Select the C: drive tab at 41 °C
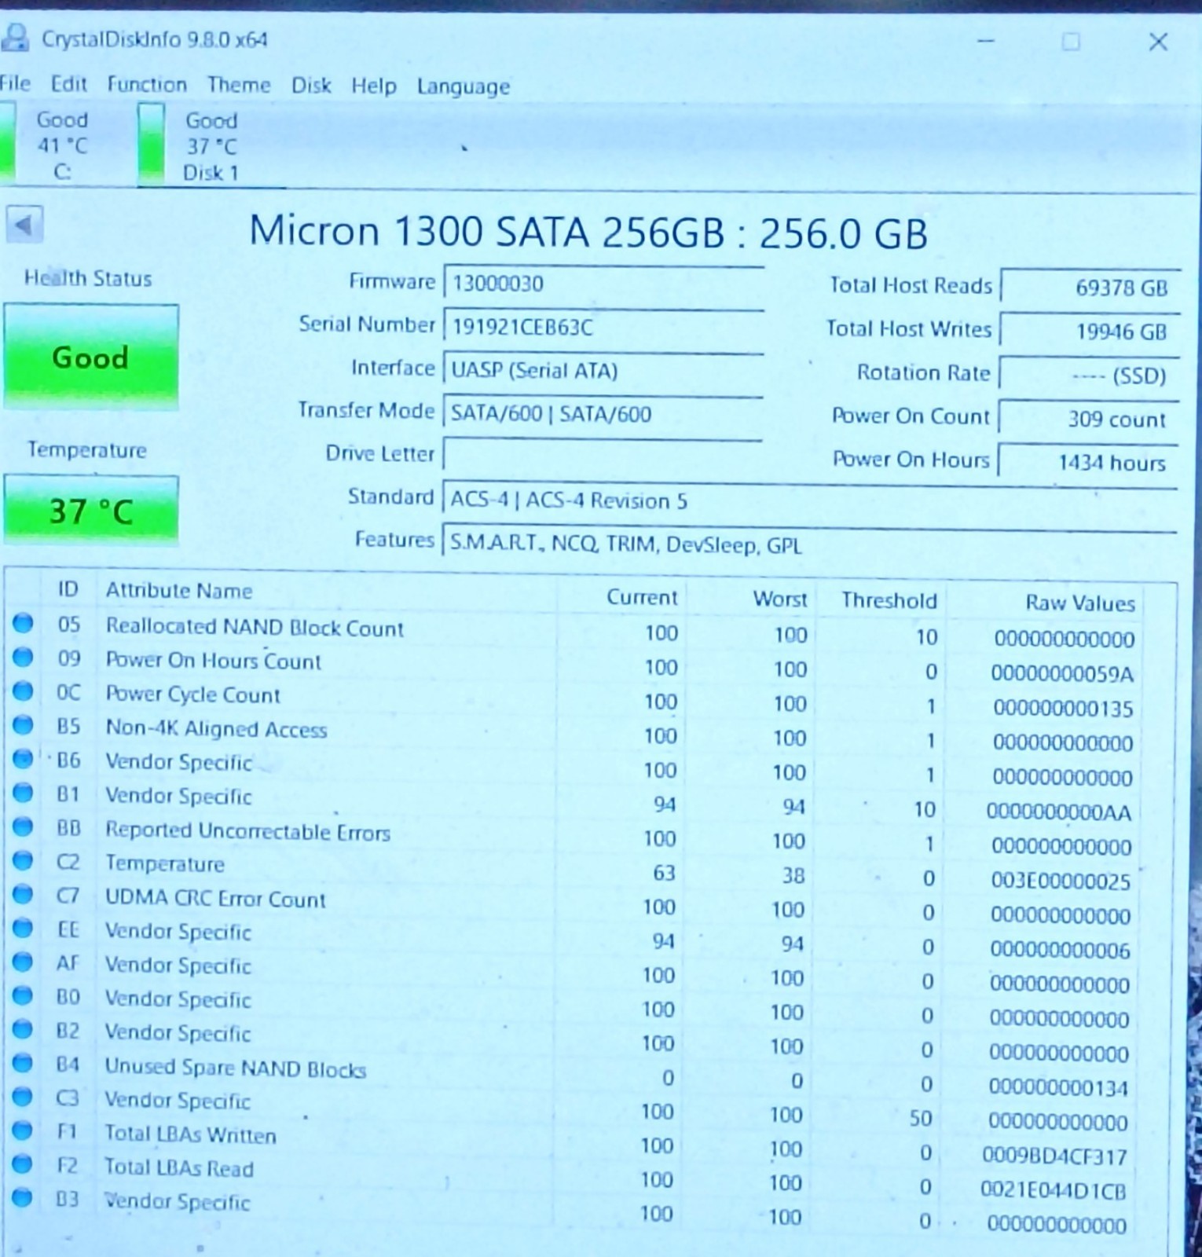The image size is (1202, 1257). point(47,145)
